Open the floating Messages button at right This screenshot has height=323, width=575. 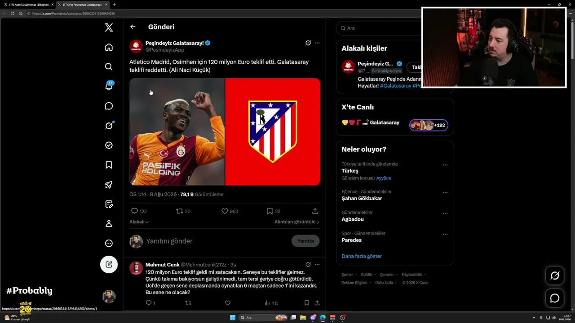click(x=555, y=298)
